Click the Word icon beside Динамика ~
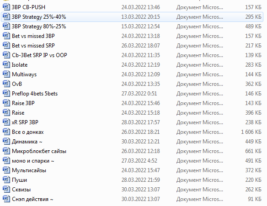This screenshot has height=206, width=267. click(x=6, y=141)
